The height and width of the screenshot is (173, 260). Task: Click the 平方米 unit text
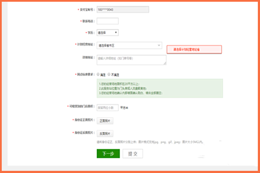[124, 108]
